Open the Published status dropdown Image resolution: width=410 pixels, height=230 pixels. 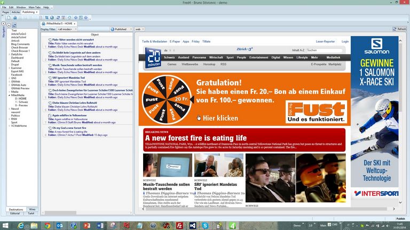coord(121,29)
